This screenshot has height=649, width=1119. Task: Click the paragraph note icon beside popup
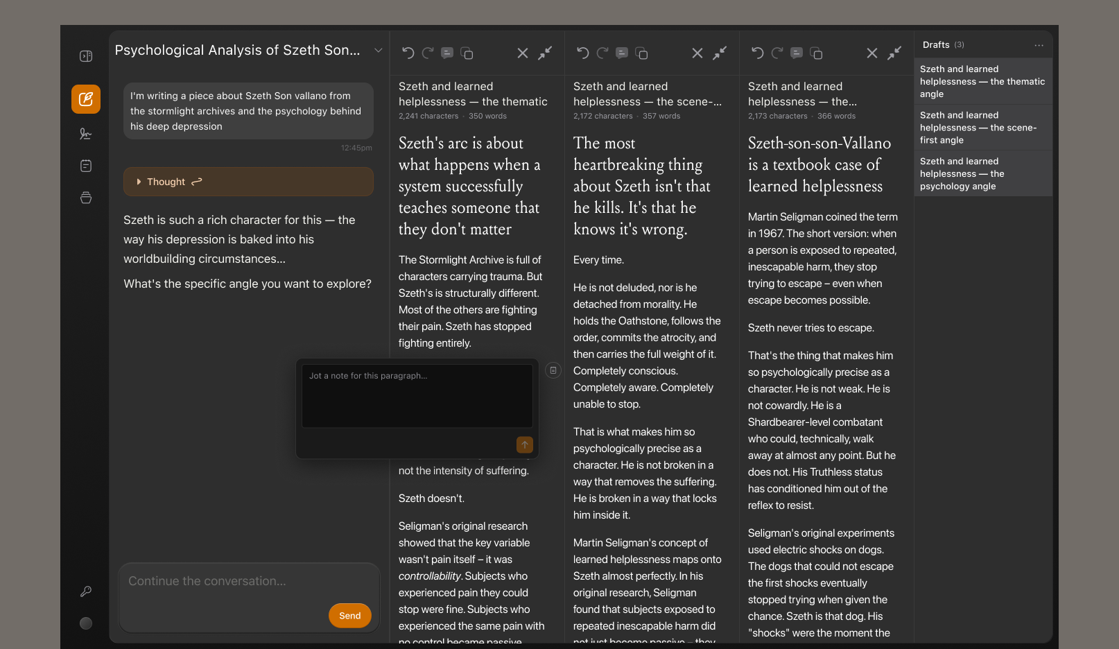(553, 370)
